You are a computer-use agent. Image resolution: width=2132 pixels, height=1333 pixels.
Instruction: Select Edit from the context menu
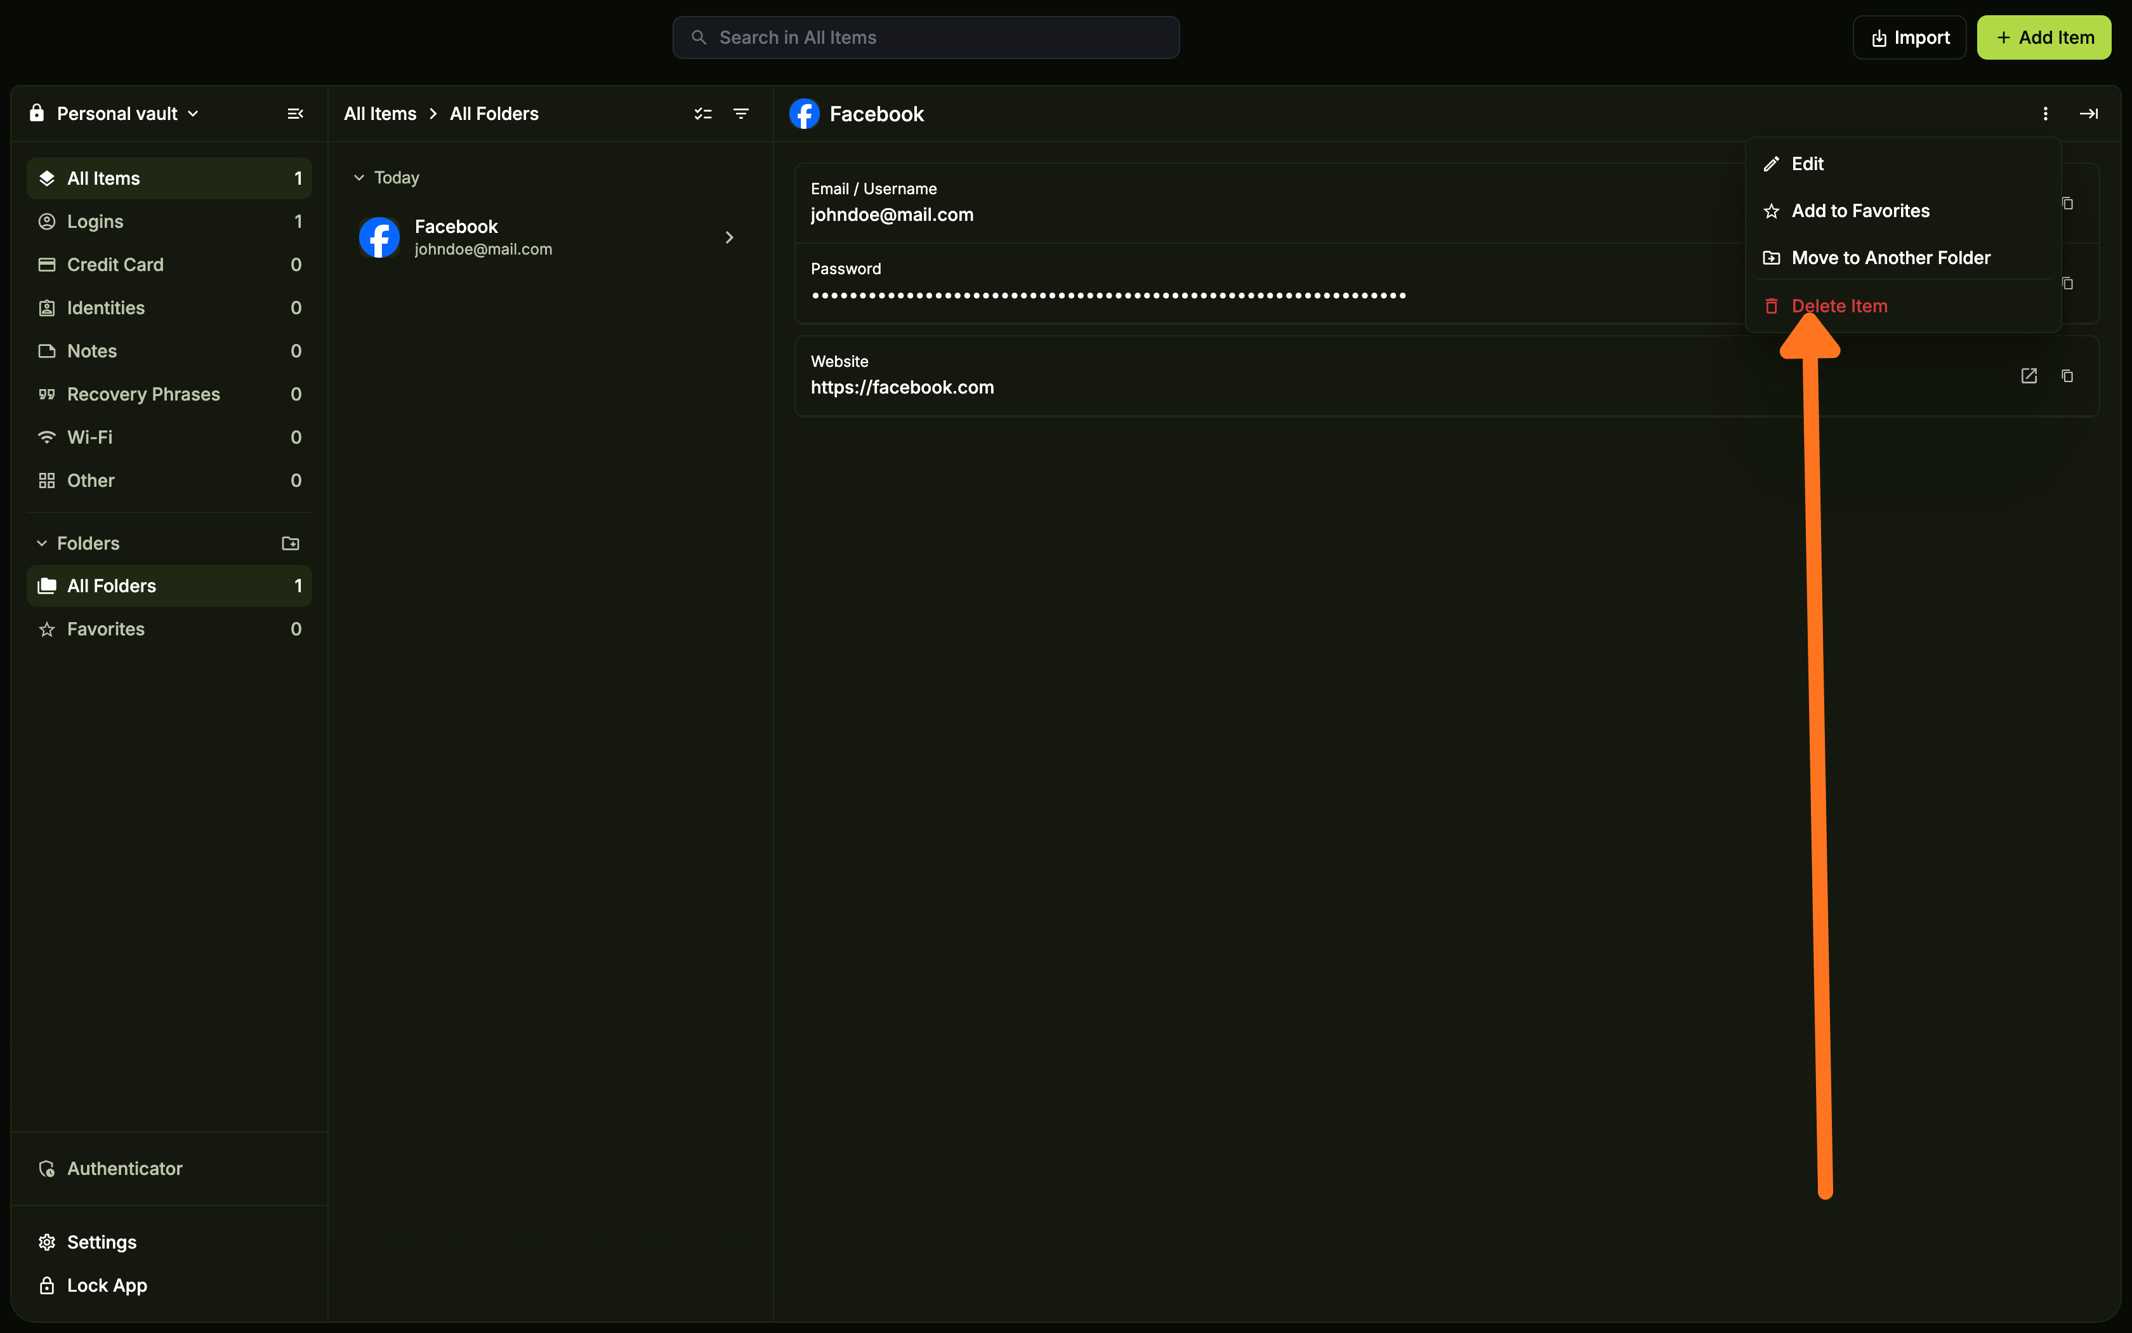pyautogui.click(x=1903, y=164)
